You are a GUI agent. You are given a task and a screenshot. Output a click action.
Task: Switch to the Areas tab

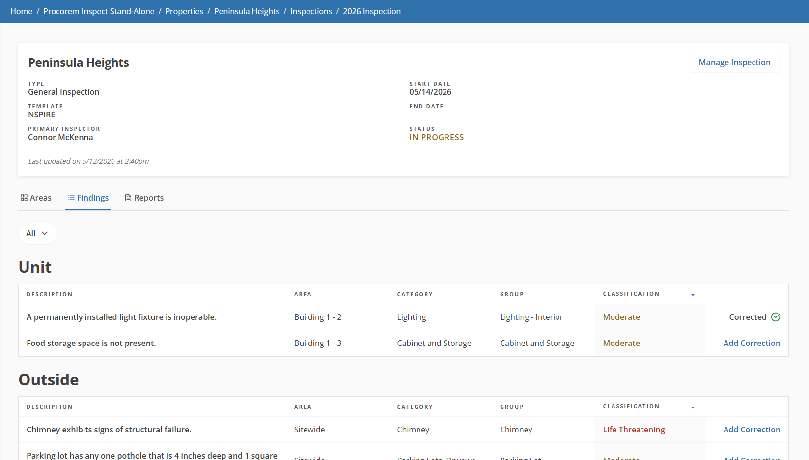(36, 198)
